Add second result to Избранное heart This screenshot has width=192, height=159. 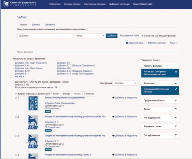pyautogui.click(x=113, y=117)
